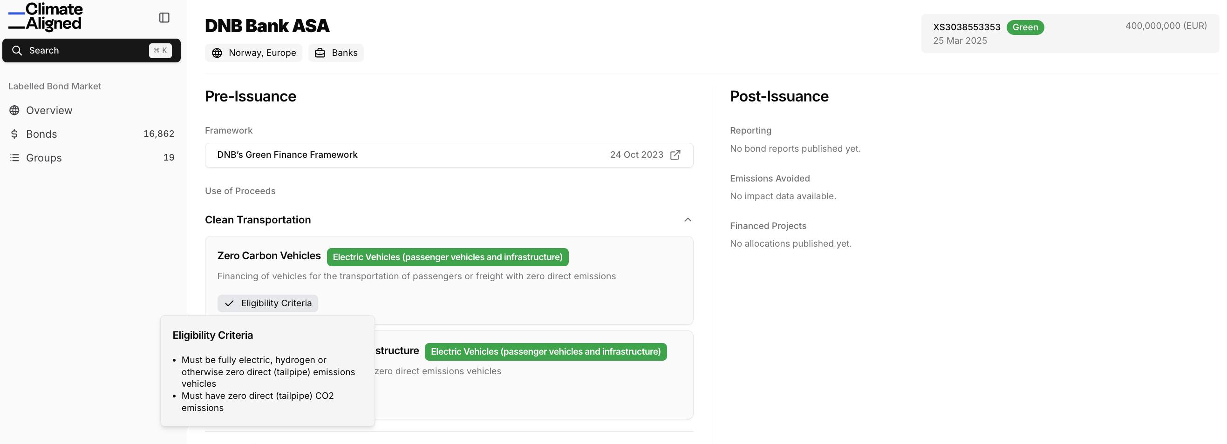
Task: Select the Norway, Europe tag
Action: click(253, 53)
